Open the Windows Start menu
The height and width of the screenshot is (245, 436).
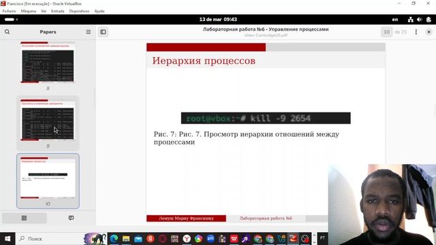click(x=7, y=239)
